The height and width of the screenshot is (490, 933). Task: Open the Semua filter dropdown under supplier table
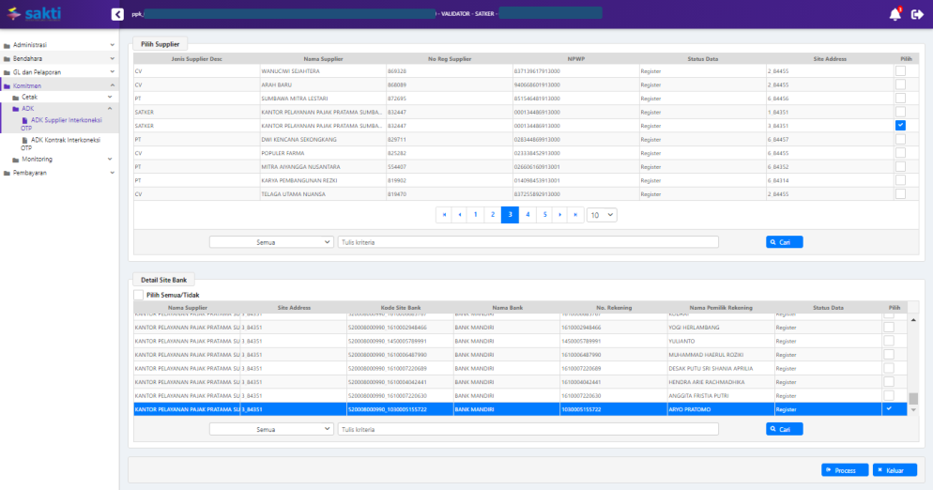pos(271,241)
